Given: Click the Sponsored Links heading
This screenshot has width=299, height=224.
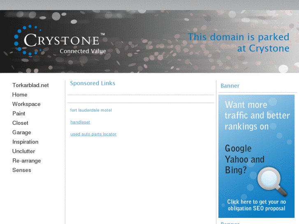Looking at the screenshot, I should (93, 83).
